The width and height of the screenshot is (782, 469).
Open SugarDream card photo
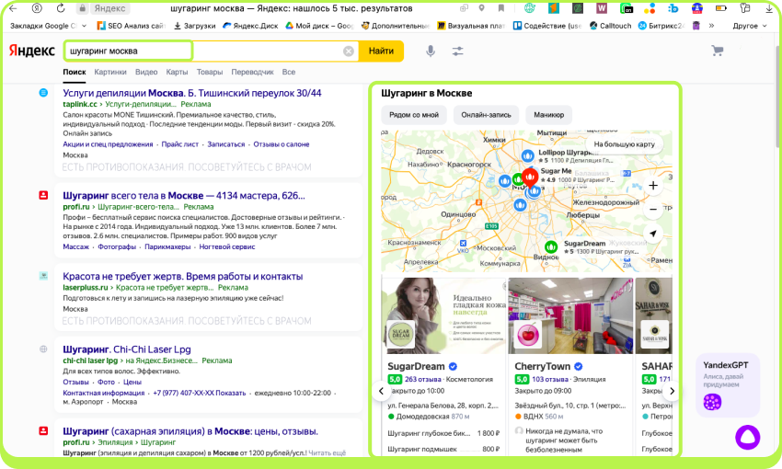[x=443, y=315]
